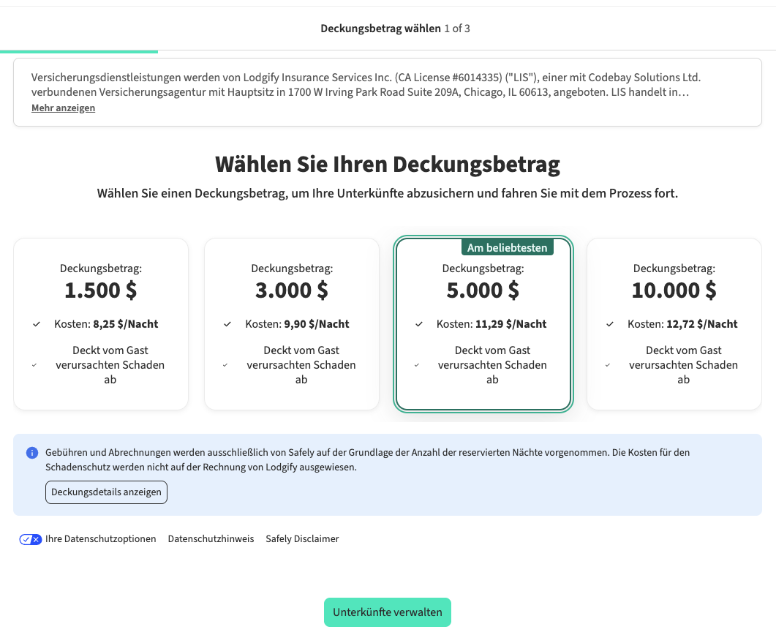Open the Safely Disclaimer link

tap(302, 539)
